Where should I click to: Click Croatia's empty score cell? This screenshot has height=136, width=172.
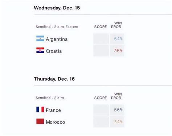coord(101,51)
